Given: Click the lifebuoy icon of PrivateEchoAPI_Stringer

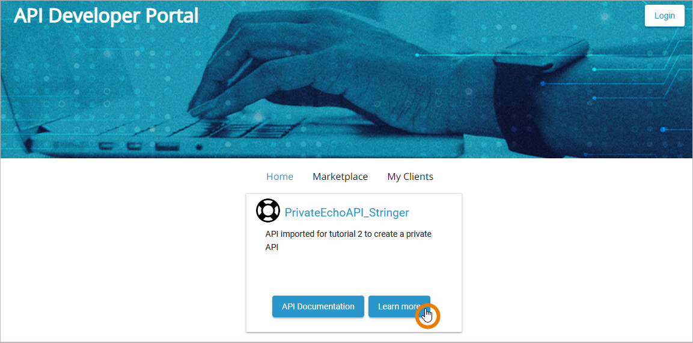Looking at the screenshot, I should click(268, 210).
